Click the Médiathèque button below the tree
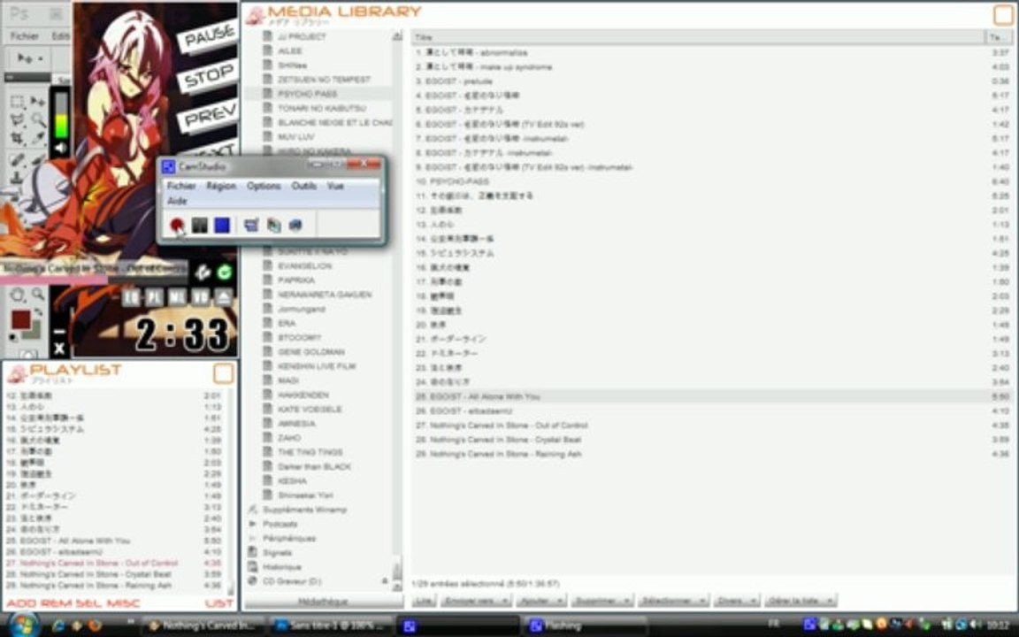 (323, 602)
